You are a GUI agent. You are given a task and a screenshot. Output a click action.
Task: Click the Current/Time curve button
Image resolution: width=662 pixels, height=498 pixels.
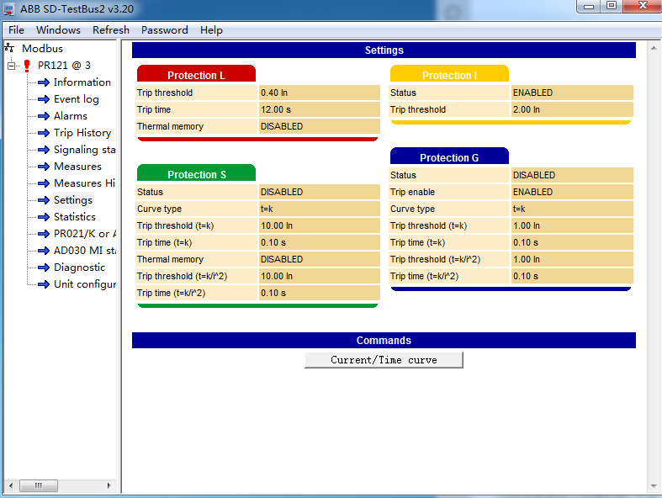(384, 360)
